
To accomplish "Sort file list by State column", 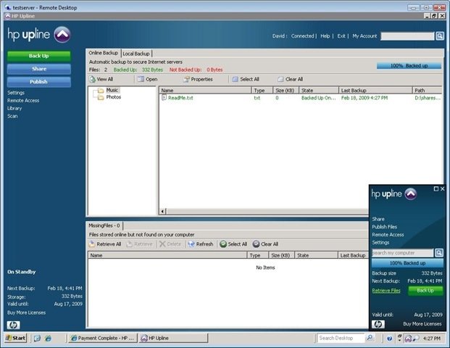I will (x=319, y=91).
